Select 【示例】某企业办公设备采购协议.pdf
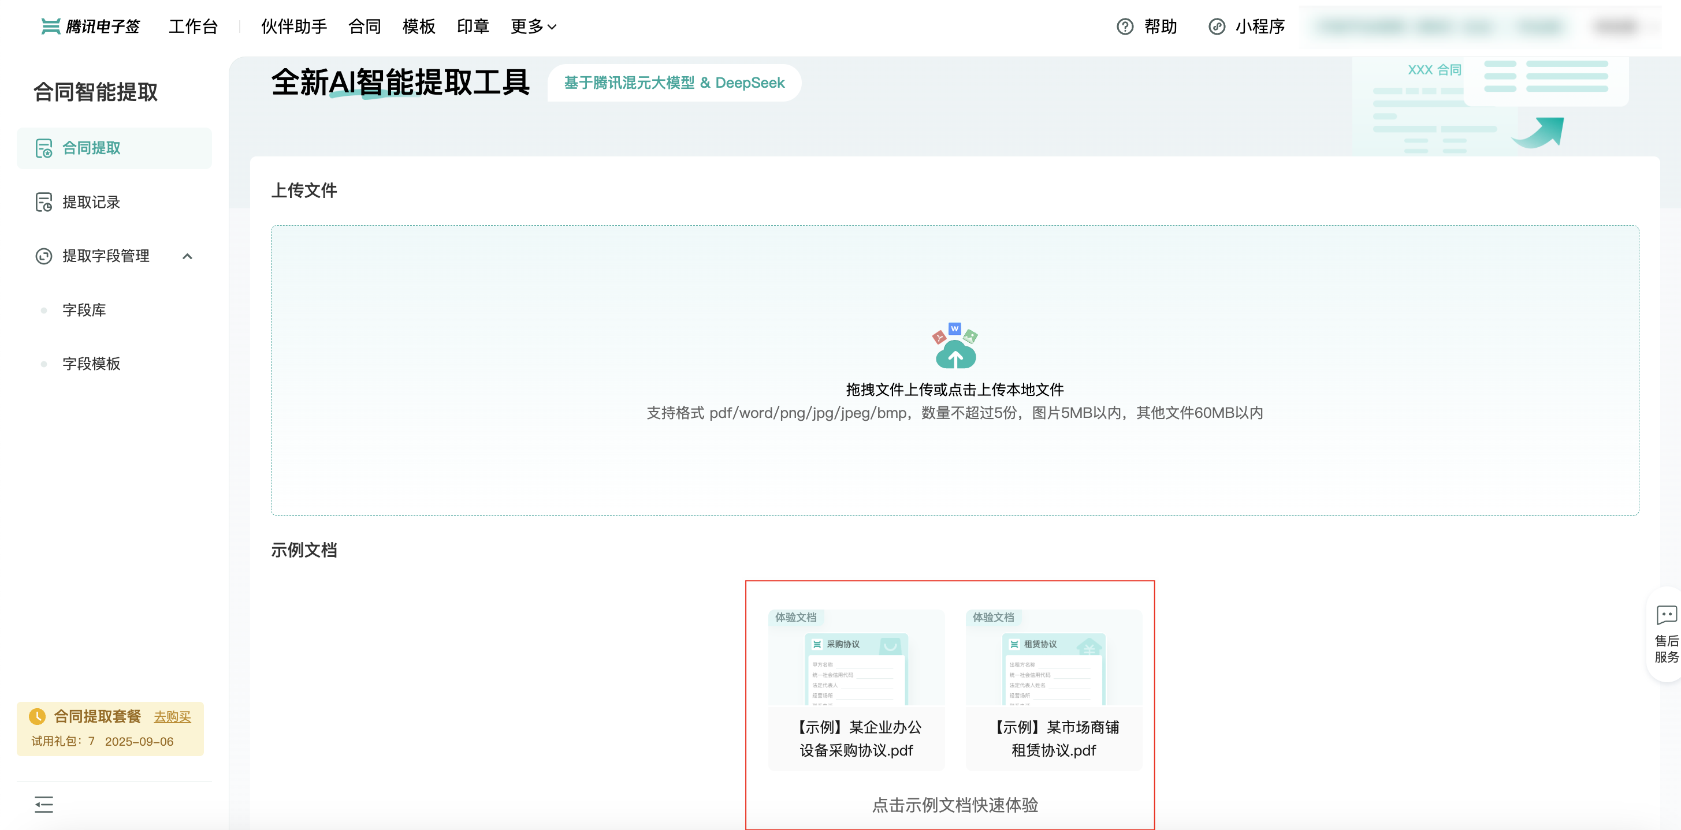 [856, 739]
